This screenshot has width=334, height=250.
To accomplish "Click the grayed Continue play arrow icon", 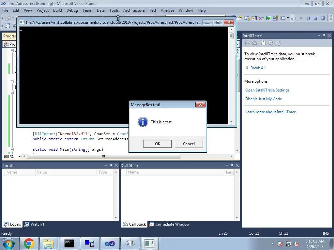I will 301,18.
